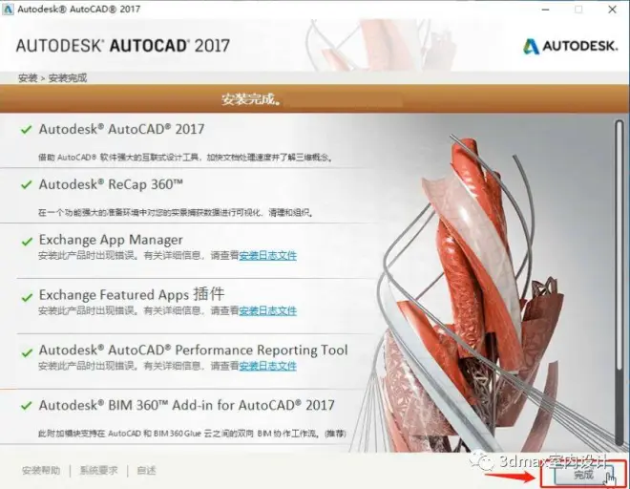
Task: Click the product list vertical scrollbar
Action: pos(619,282)
